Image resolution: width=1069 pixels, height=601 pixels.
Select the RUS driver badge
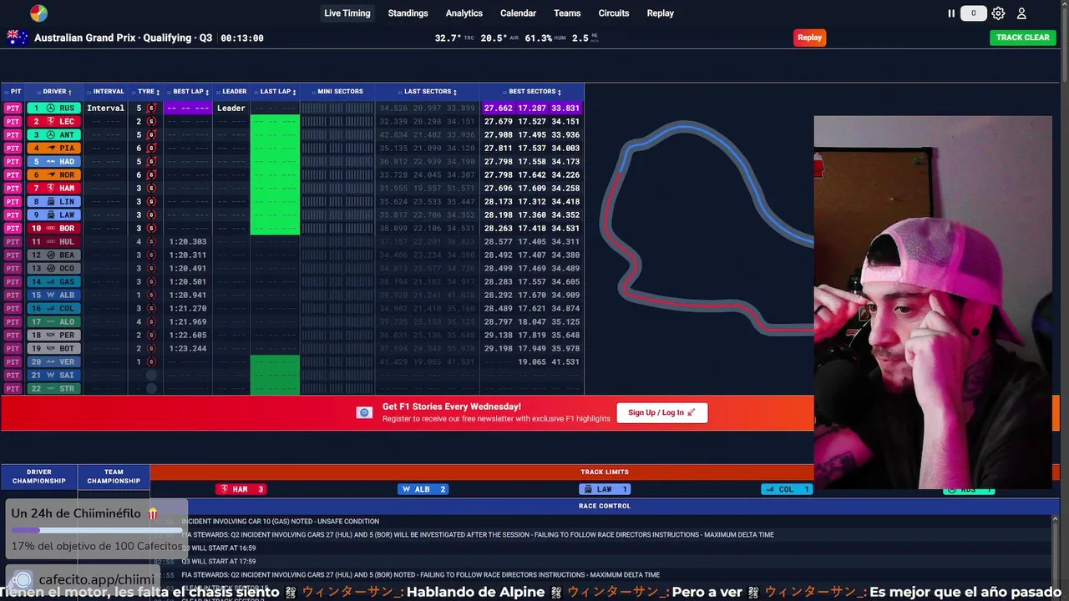coord(53,108)
